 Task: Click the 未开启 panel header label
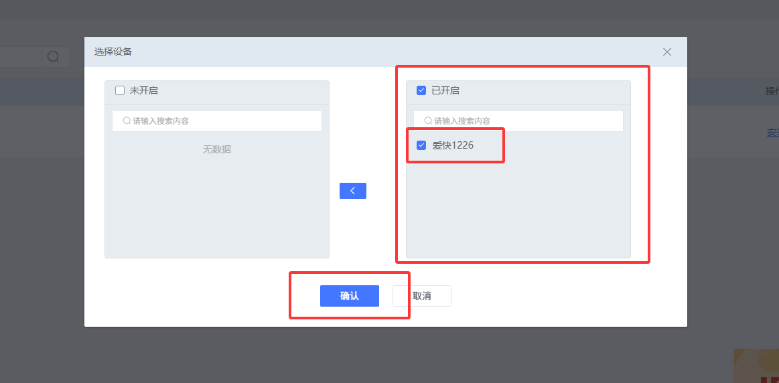click(x=144, y=90)
